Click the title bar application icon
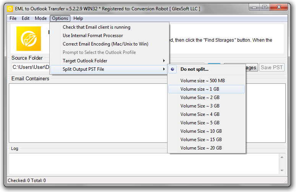The height and width of the screenshot is (192, 296). [x=10, y=9]
